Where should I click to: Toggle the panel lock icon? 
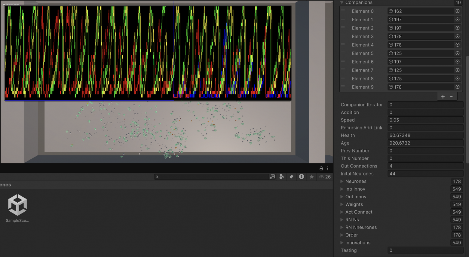[321, 168]
